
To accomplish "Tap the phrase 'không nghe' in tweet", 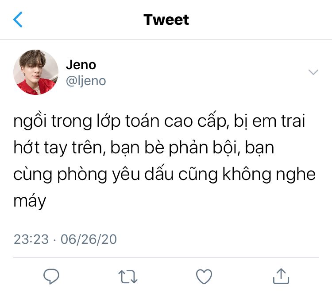I will click(269, 174).
